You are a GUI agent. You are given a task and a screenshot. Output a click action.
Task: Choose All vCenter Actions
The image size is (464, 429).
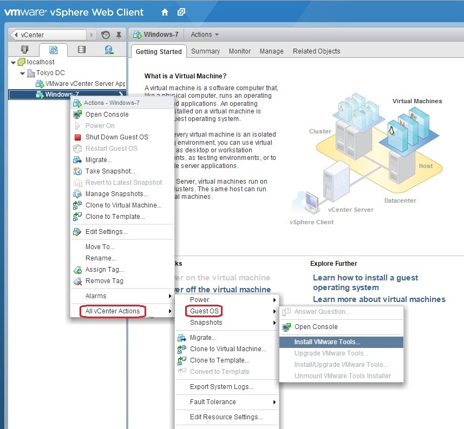(122, 311)
